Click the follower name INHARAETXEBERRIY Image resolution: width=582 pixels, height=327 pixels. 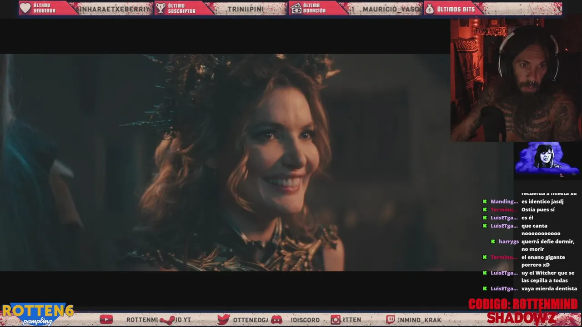[114, 9]
